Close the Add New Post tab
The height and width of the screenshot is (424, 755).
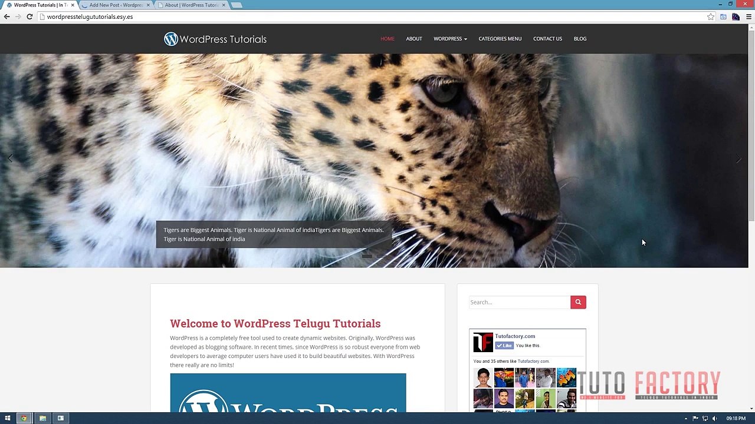(x=148, y=5)
